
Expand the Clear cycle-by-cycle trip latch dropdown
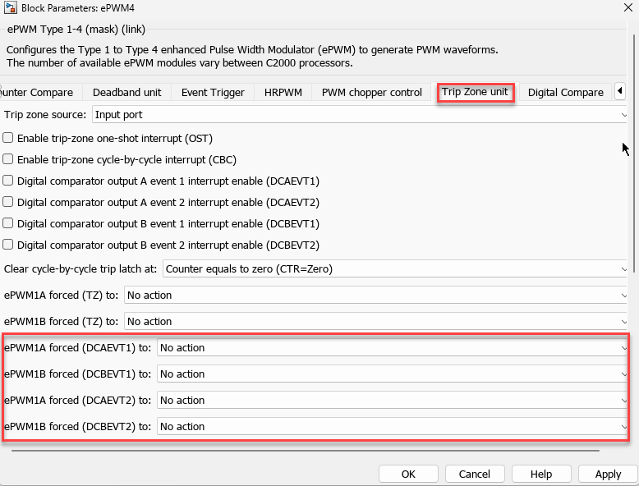click(x=396, y=268)
